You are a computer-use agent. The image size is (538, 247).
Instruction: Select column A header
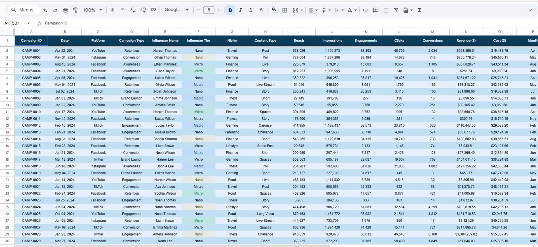[31, 32]
